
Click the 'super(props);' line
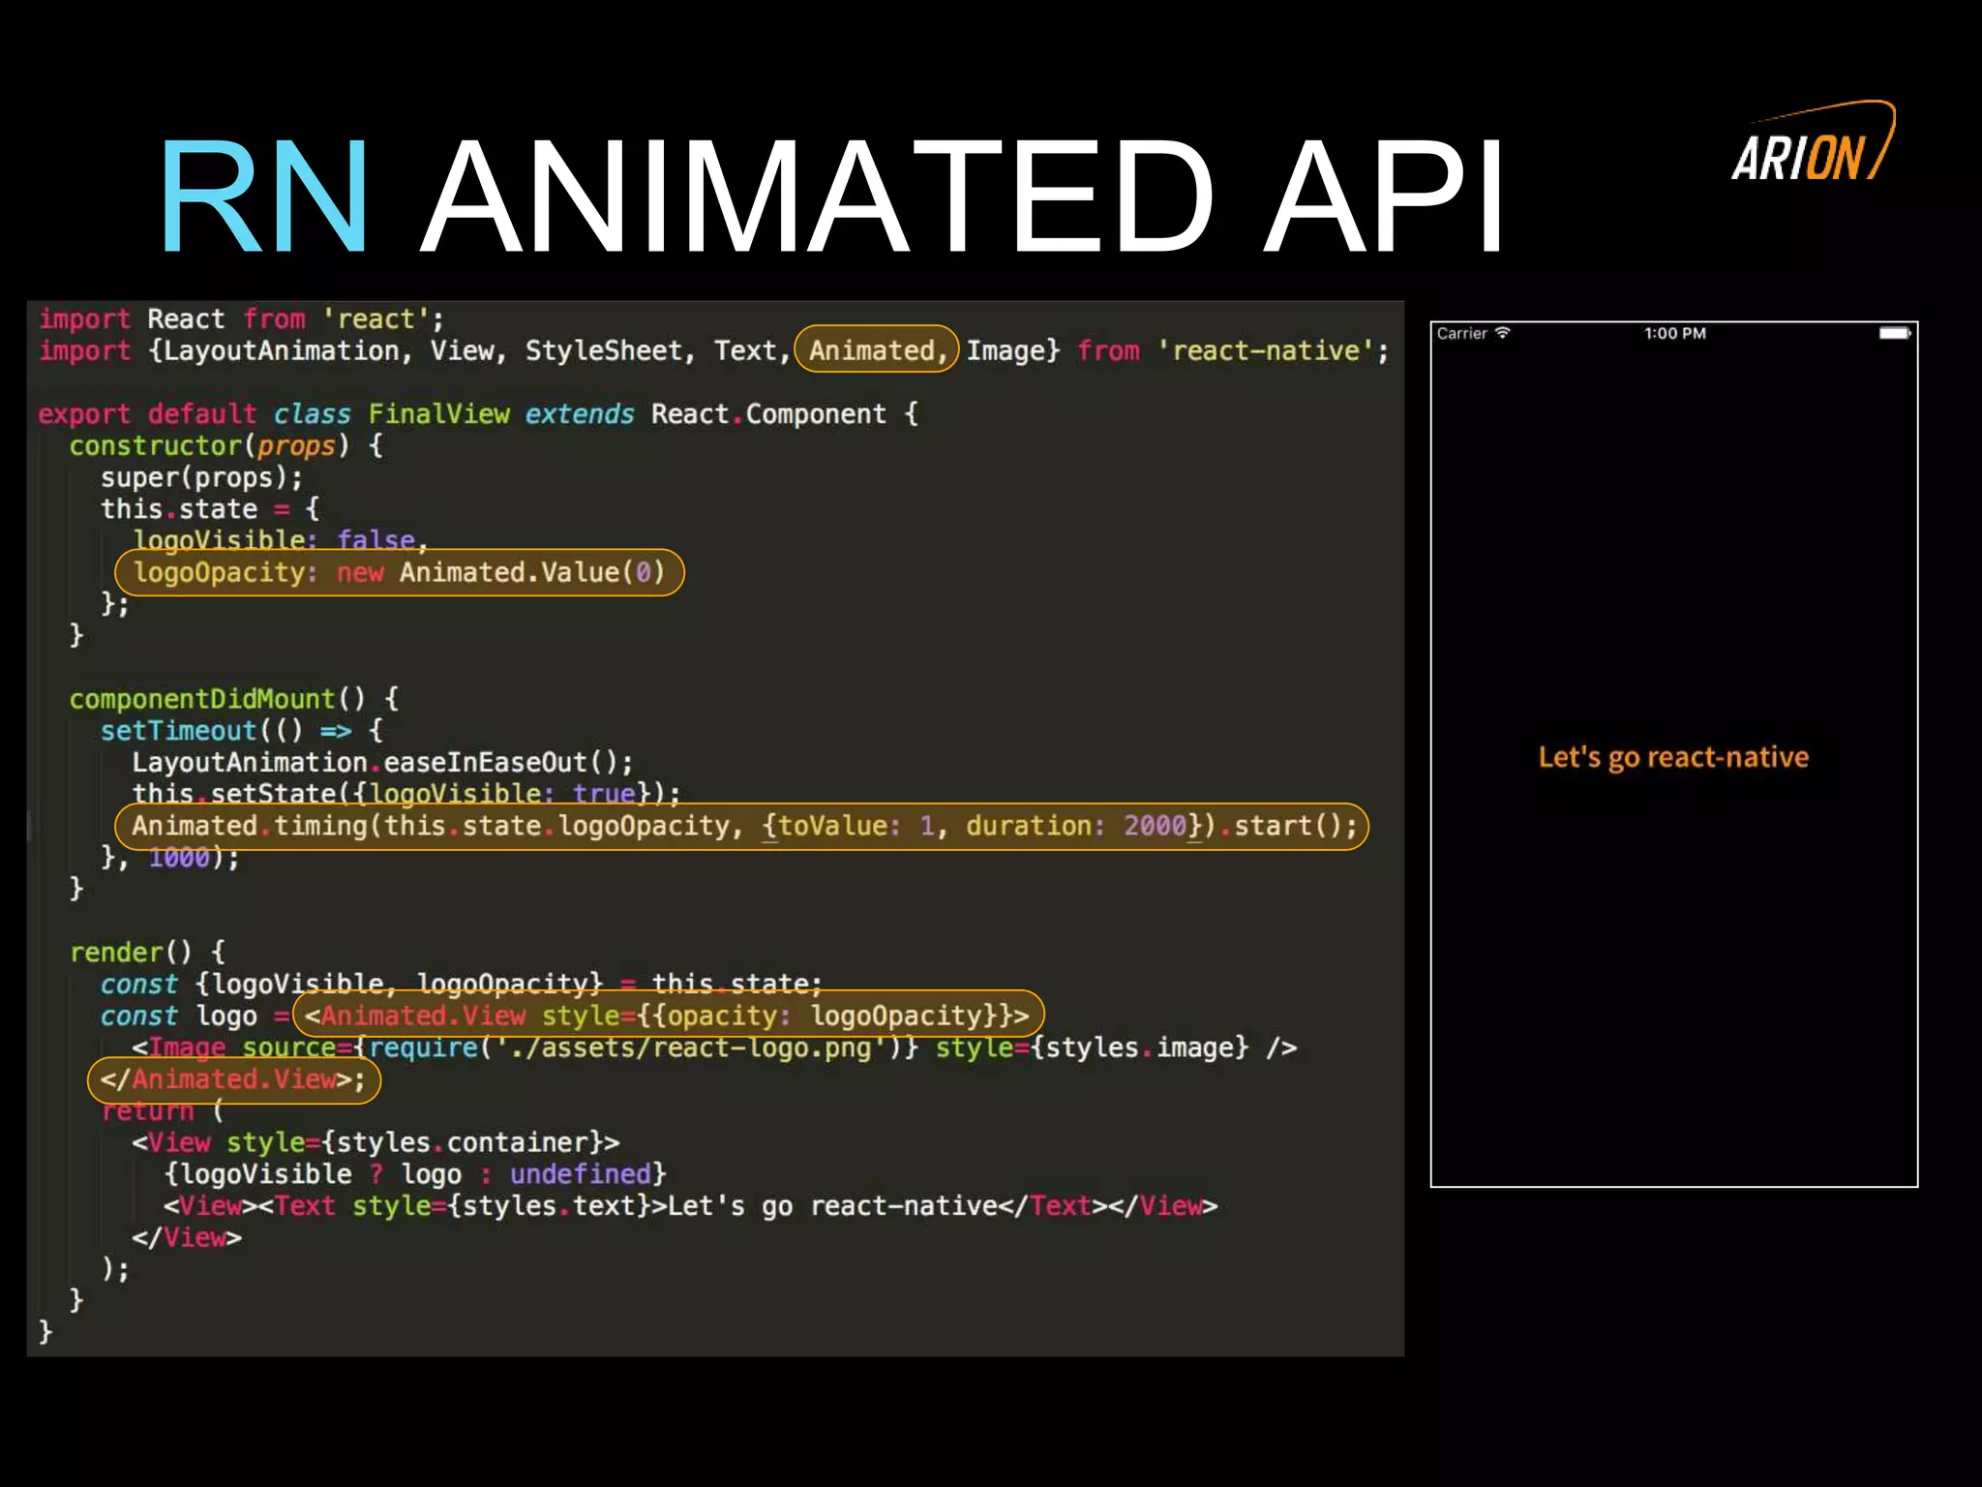[x=201, y=477]
